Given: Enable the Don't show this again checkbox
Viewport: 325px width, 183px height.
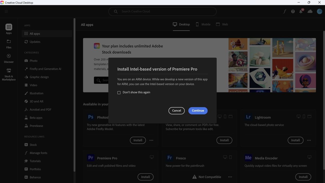Looking at the screenshot, I should coord(119,92).
